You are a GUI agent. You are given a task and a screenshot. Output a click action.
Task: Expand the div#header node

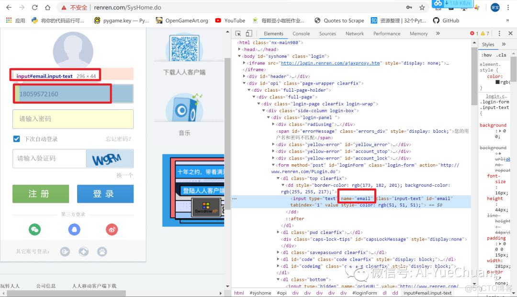coord(244,76)
